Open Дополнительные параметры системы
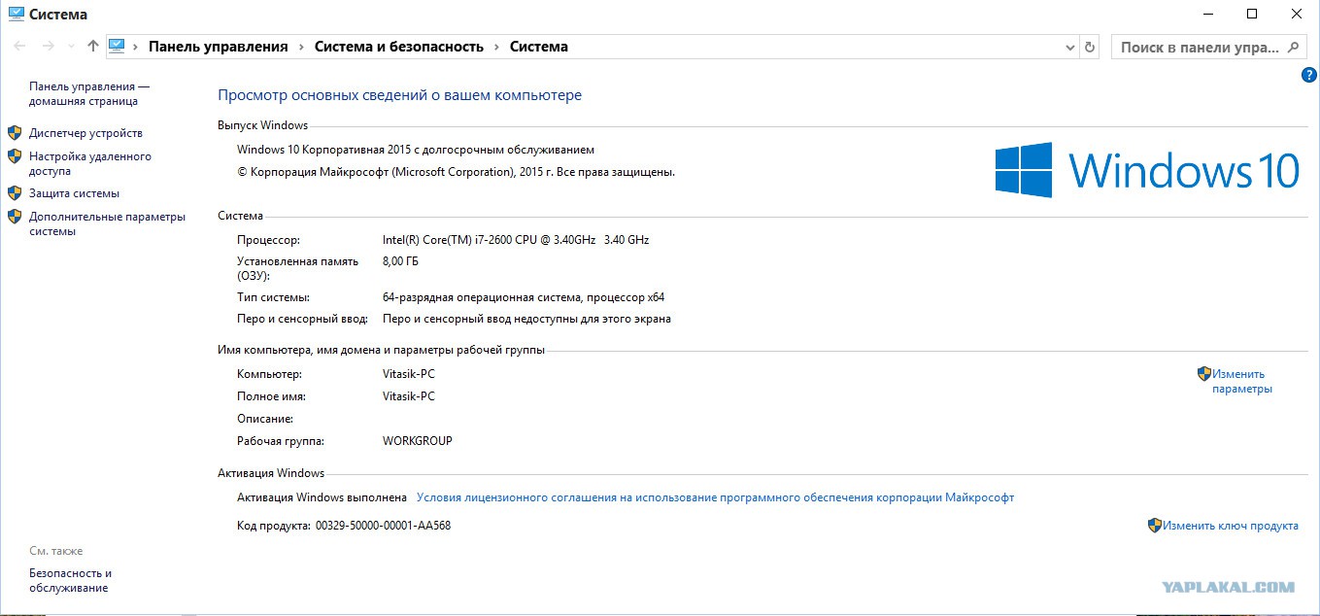The height and width of the screenshot is (616, 1320). [x=107, y=223]
